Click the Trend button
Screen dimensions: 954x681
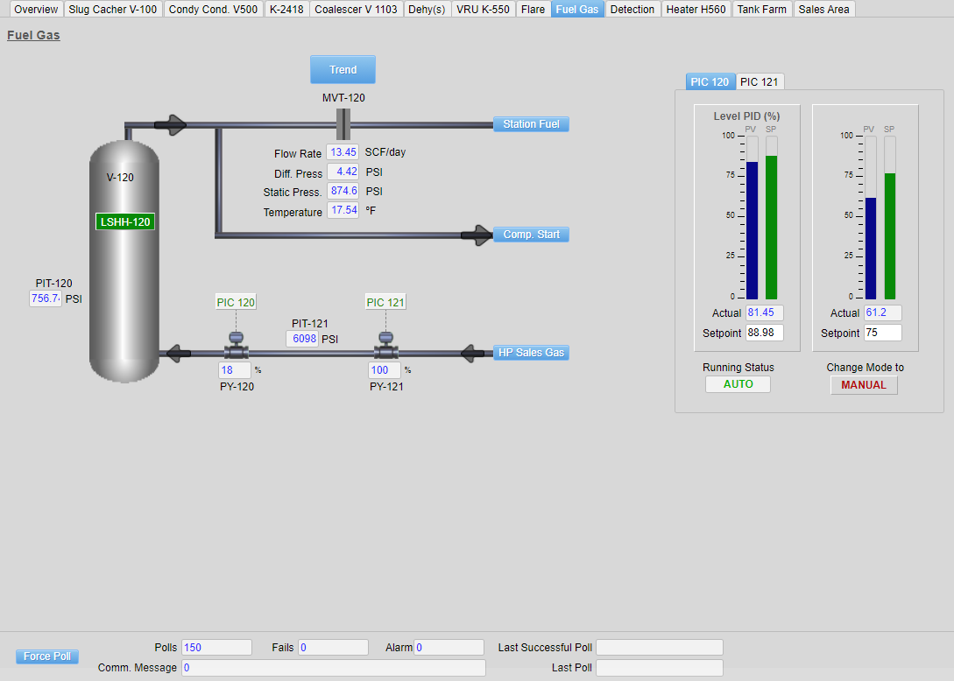click(x=343, y=69)
